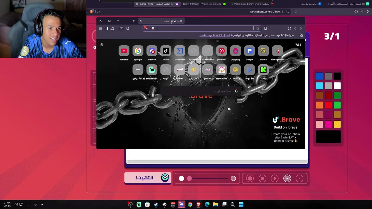Open File Explorer from the taskbar
Image resolution: width=372 pixels, height=209 pixels.
tap(216, 204)
